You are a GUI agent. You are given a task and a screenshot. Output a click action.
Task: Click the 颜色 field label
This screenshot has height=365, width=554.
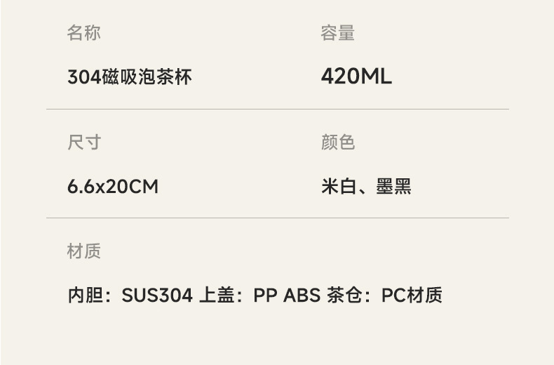(x=337, y=142)
